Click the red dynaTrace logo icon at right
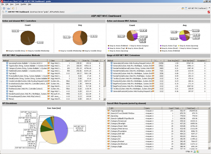This screenshot has width=211, height=154. point(209,12)
